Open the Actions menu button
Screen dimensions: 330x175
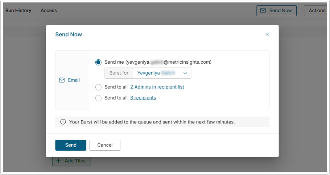point(317,11)
